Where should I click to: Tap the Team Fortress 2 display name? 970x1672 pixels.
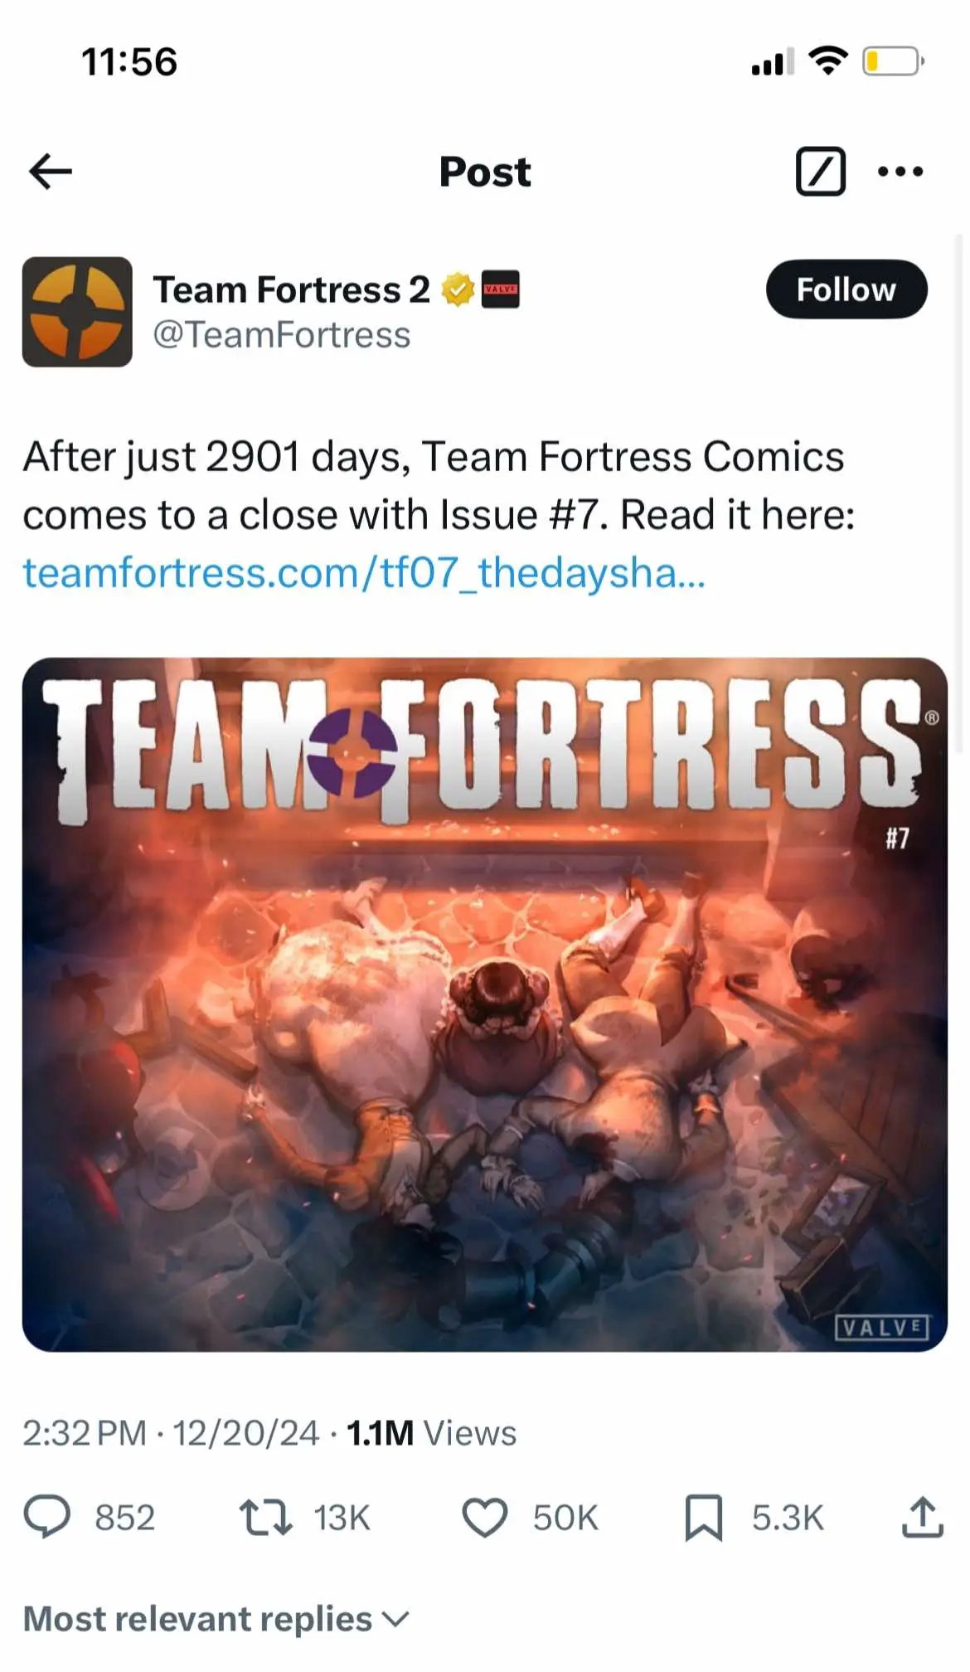tap(291, 289)
